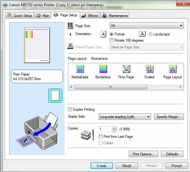Click the Pomoć help button

[x=177, y=166]
